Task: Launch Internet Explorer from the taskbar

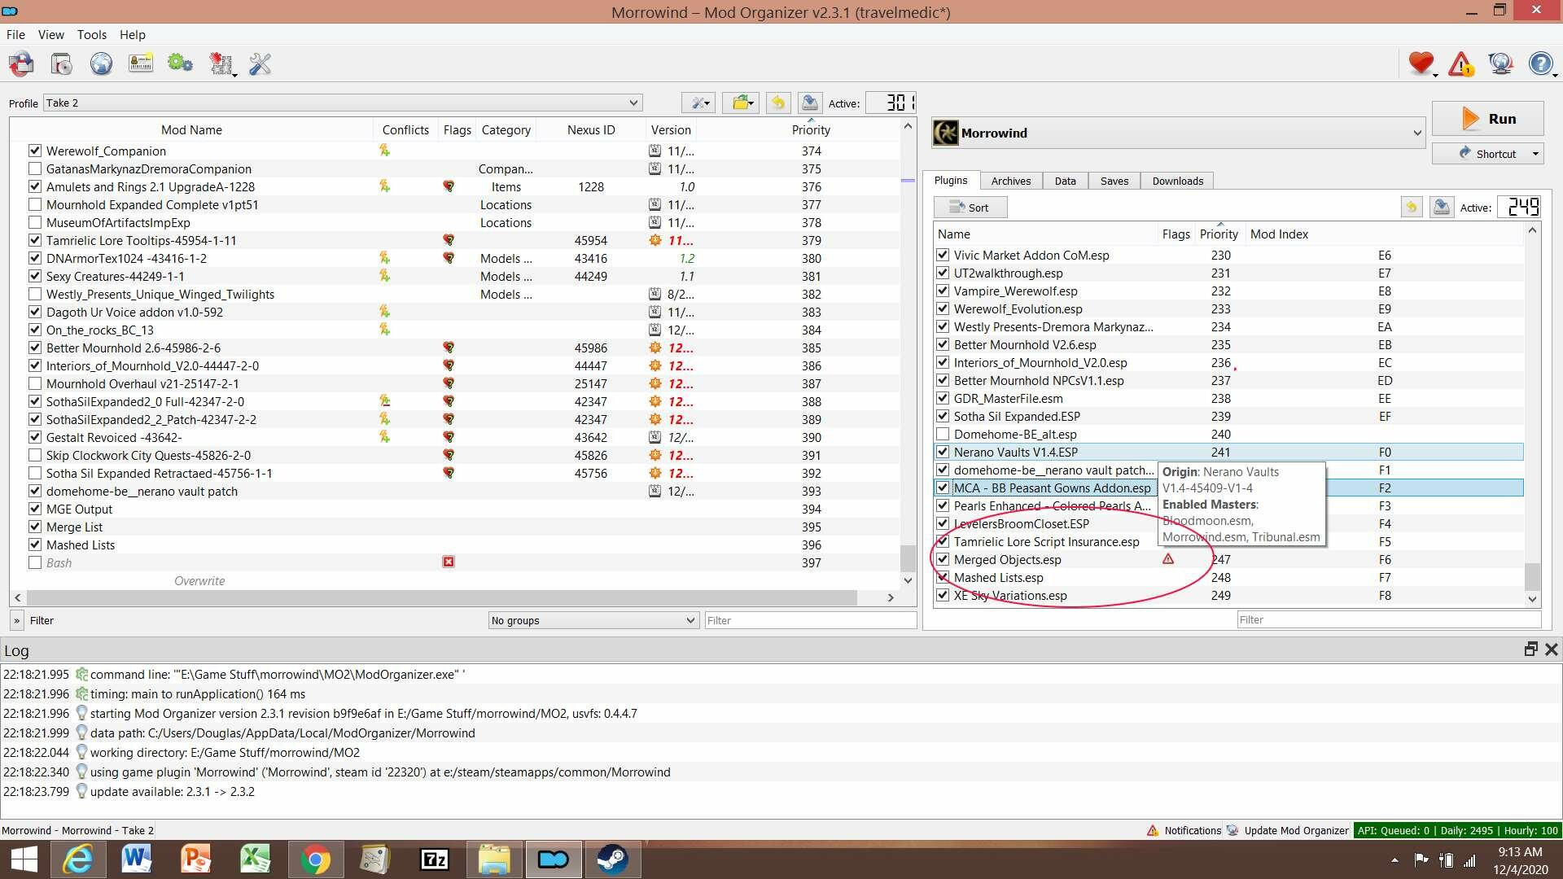Action: [x=78, y=859]
